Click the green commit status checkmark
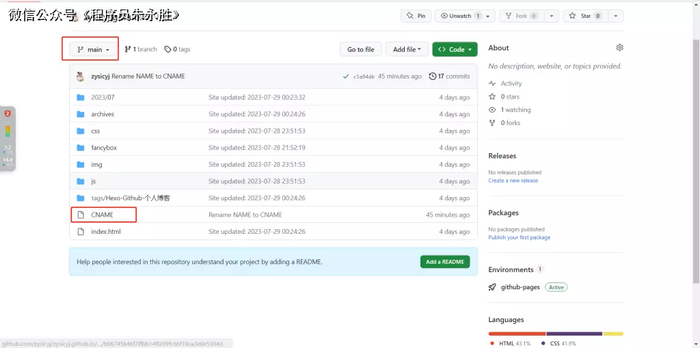 (346, 77)
